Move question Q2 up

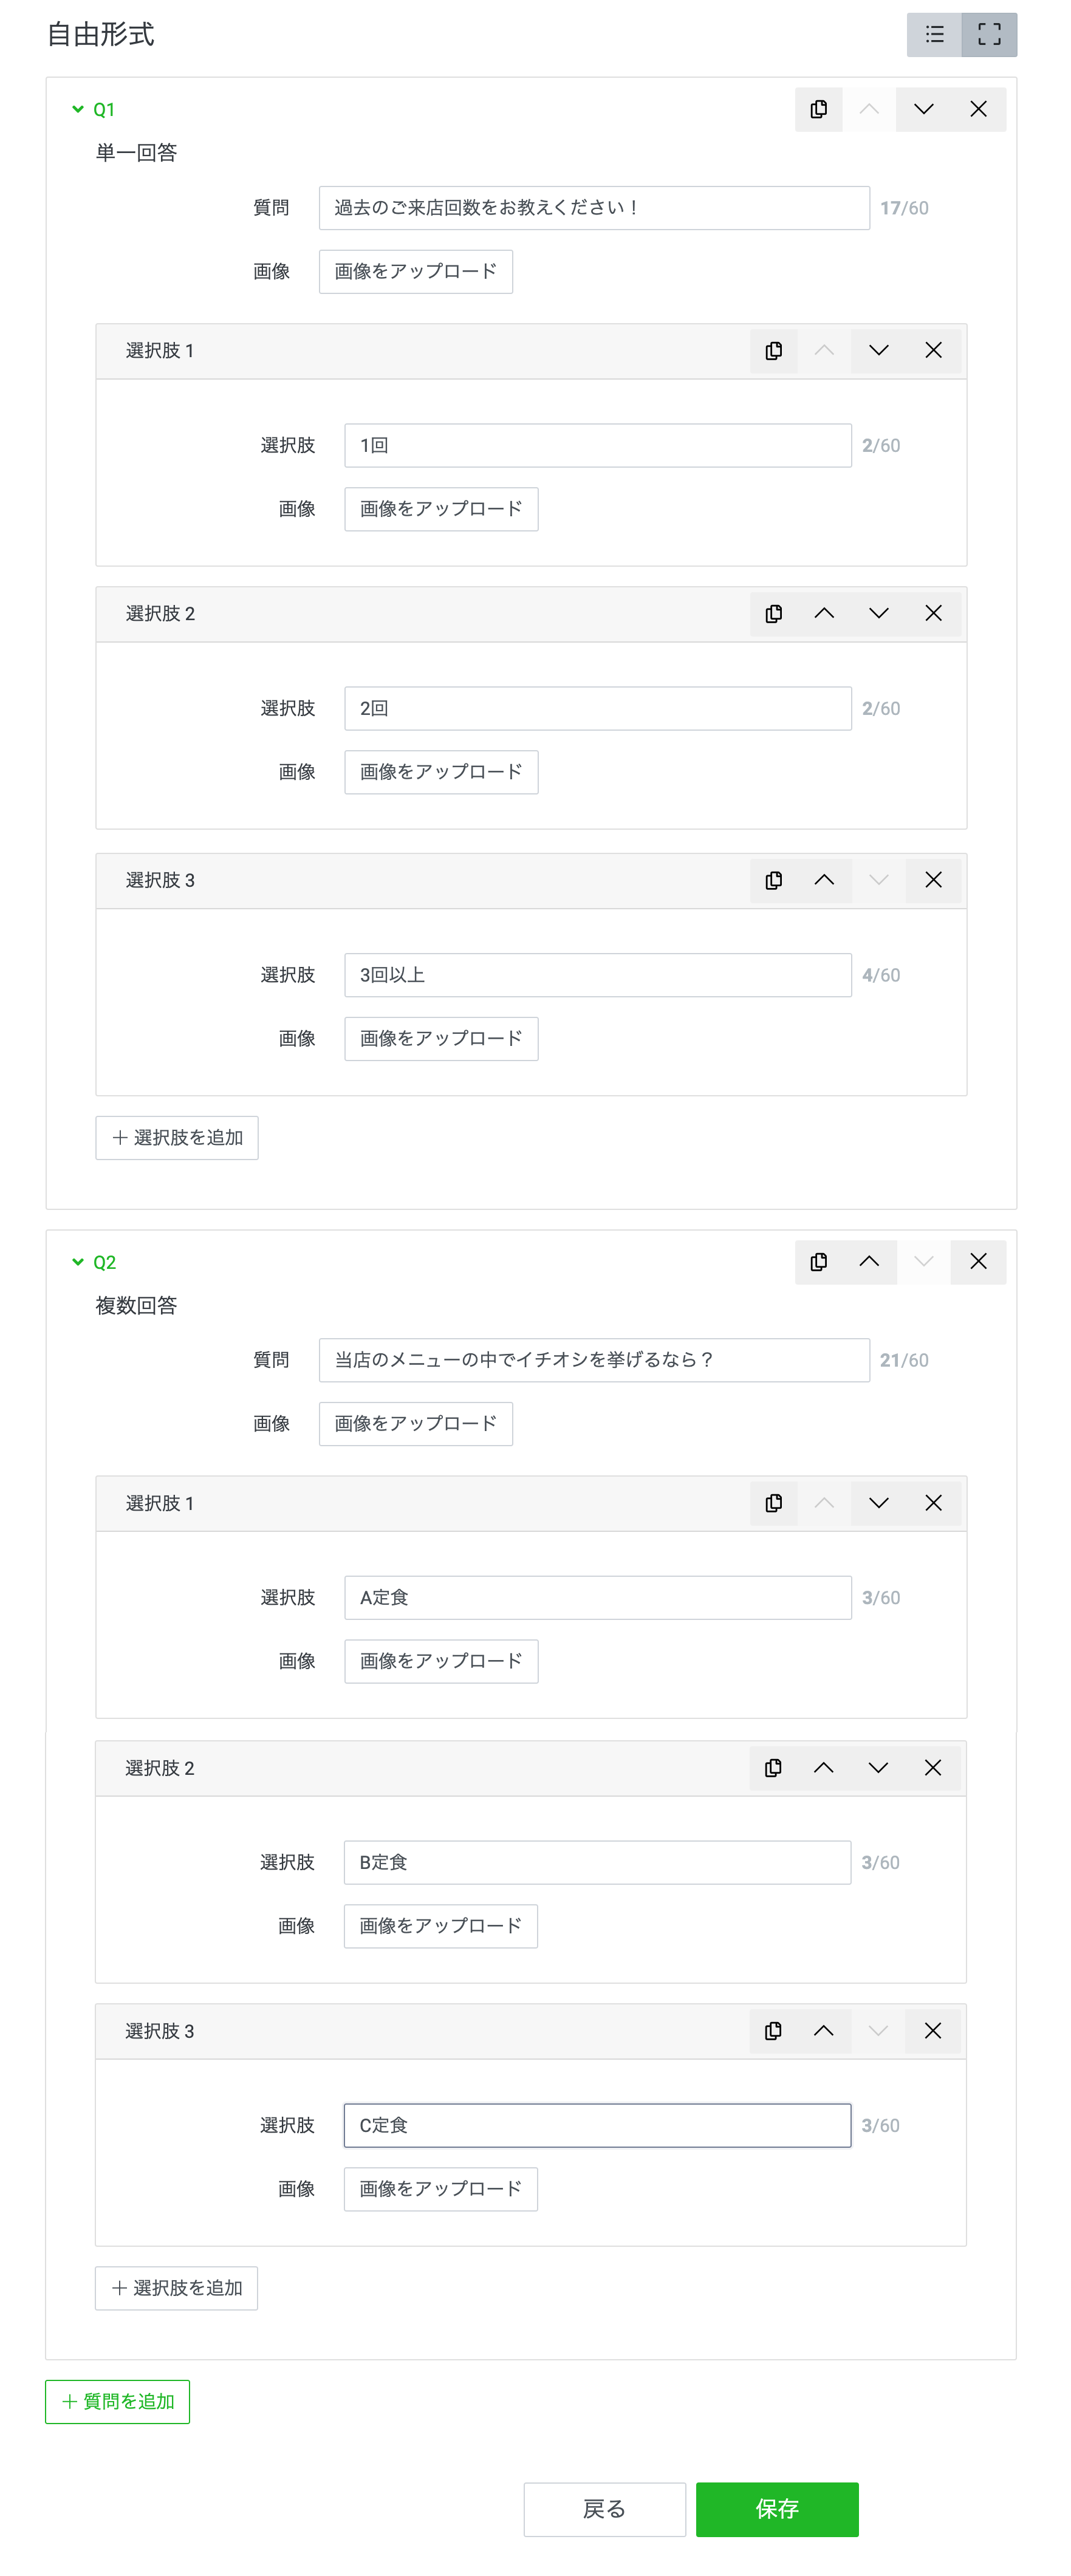pos(868,1261)
